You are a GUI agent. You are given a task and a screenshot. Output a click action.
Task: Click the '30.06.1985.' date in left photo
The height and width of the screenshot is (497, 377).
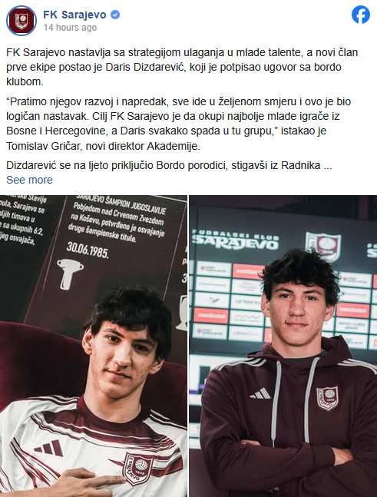pyautogui.click(x=88, y=250)
